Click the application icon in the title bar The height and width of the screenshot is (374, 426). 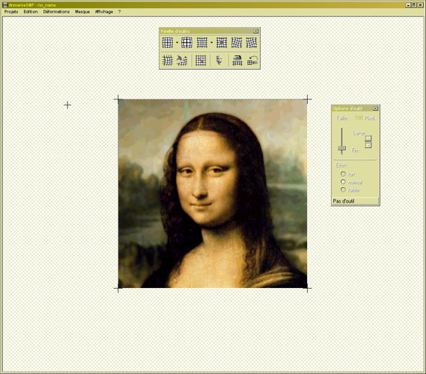click(x=4, y=5)
